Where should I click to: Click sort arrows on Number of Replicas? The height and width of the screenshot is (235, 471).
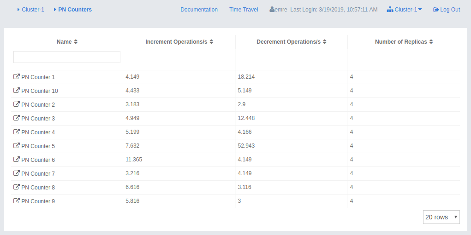(431, 42)
